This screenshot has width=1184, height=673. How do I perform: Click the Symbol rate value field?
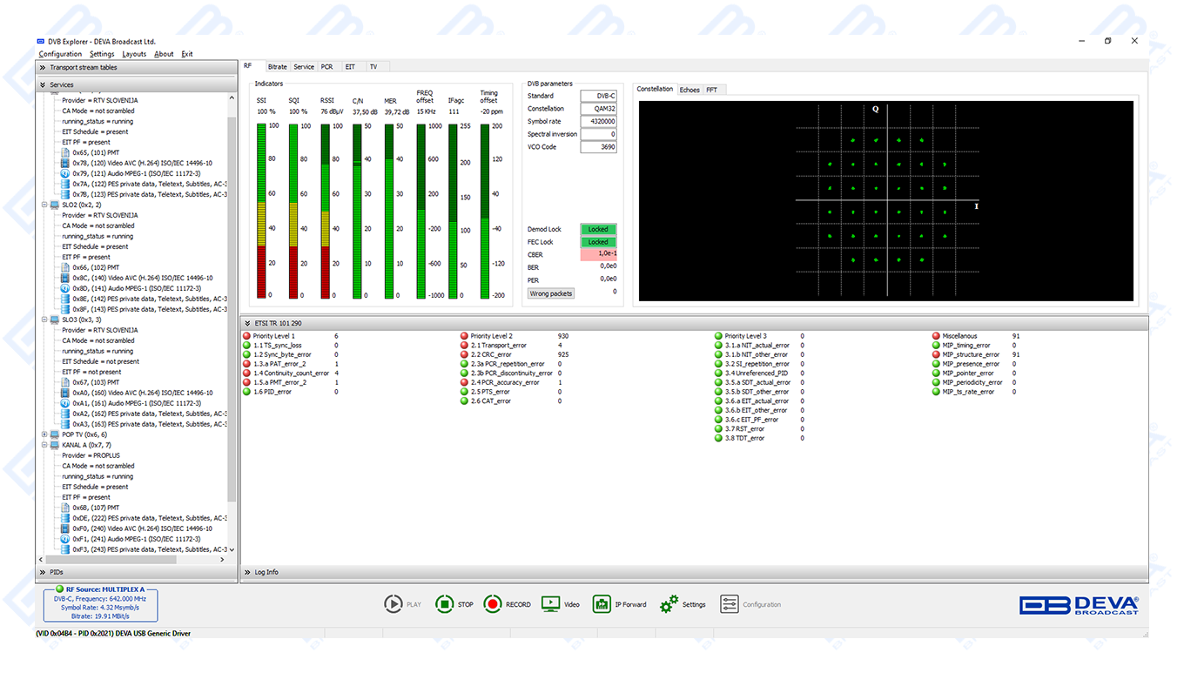598,122
